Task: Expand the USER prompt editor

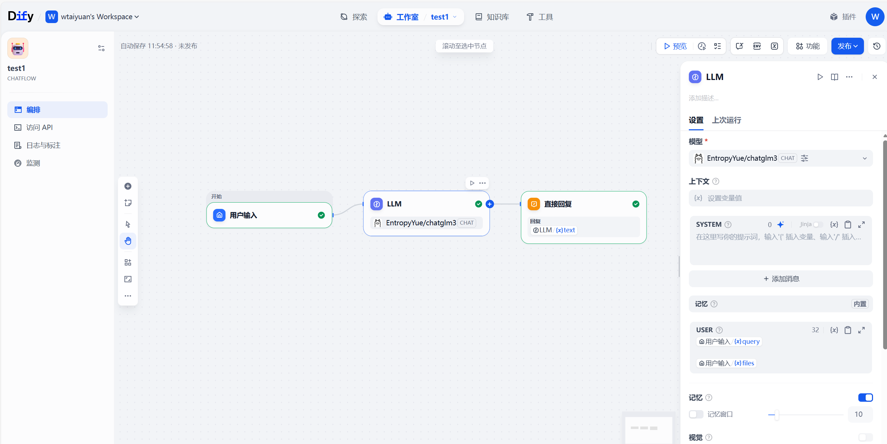Action: click(861, 330)
